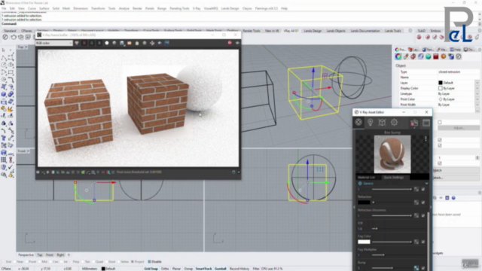The height and width of the screenshot is (271, 482).
Task: Toggle the Refraction Glossiness map checkbox
Action: pos(423,216)
